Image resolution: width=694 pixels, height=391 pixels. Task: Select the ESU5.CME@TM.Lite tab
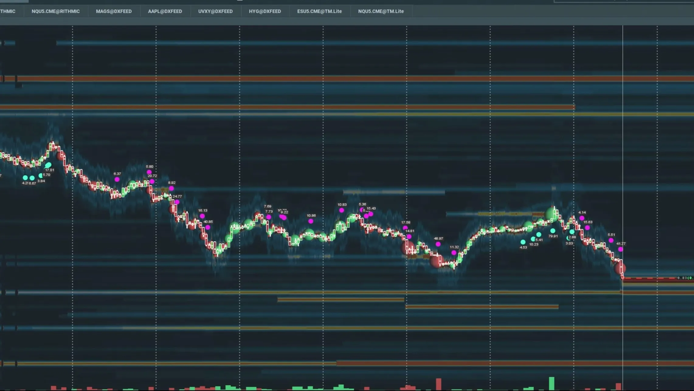click(319, 11)
